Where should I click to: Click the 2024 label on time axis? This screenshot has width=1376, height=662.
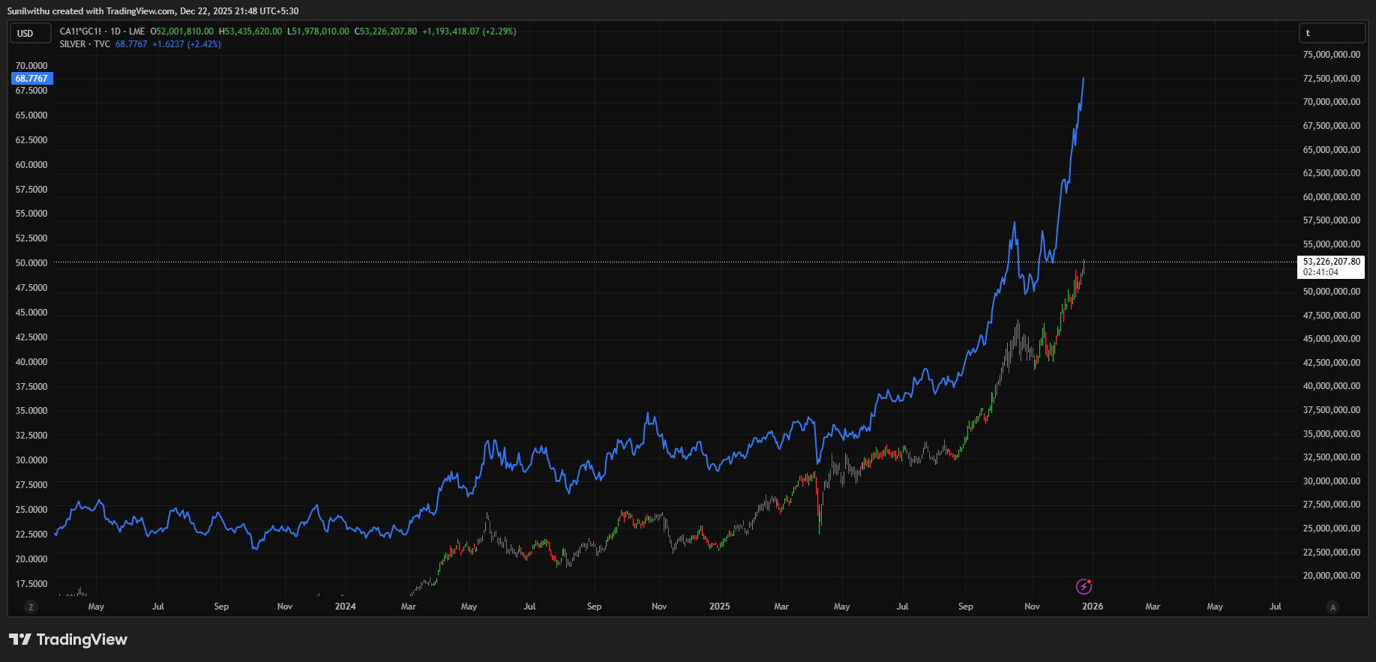(x=345, y=607)
